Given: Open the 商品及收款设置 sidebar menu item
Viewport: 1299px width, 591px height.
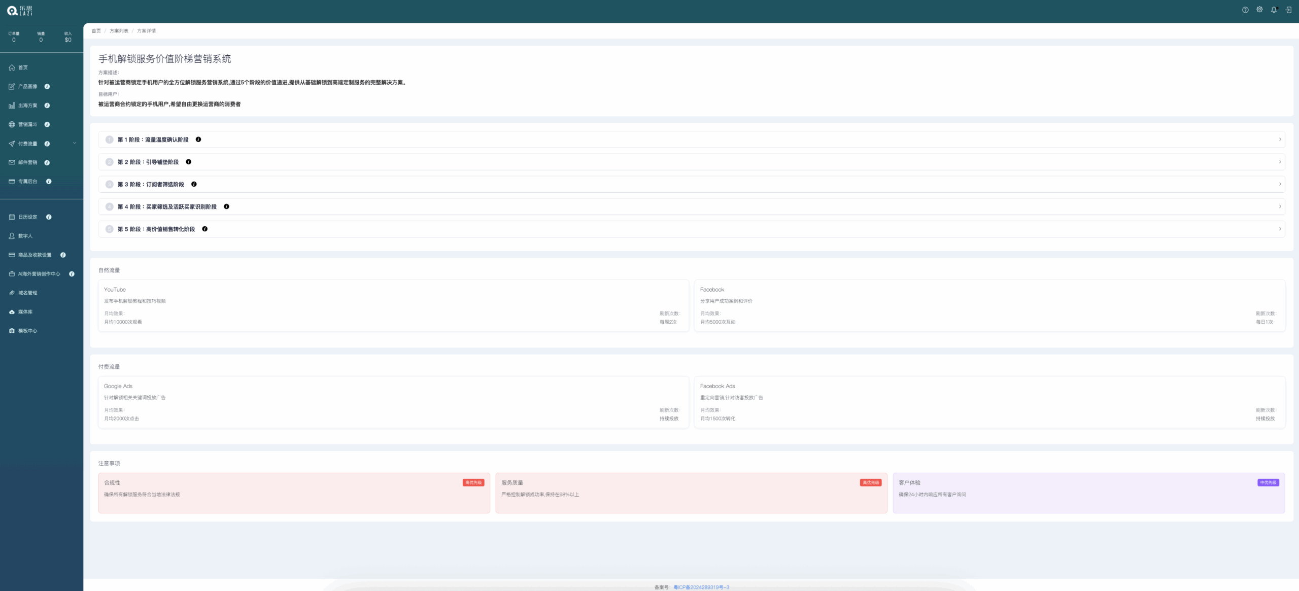Looking at the screenshot, I should point(35,255).
